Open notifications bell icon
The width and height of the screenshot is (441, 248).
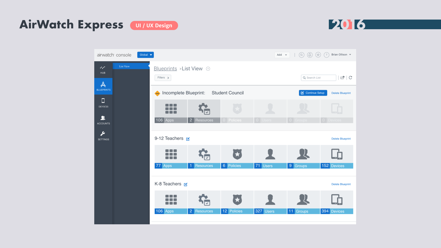point(310,55)
